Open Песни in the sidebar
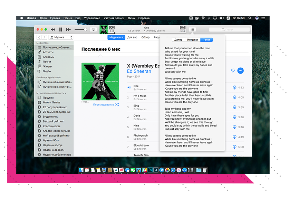This screenshot has width=290, height=200. 55,62
